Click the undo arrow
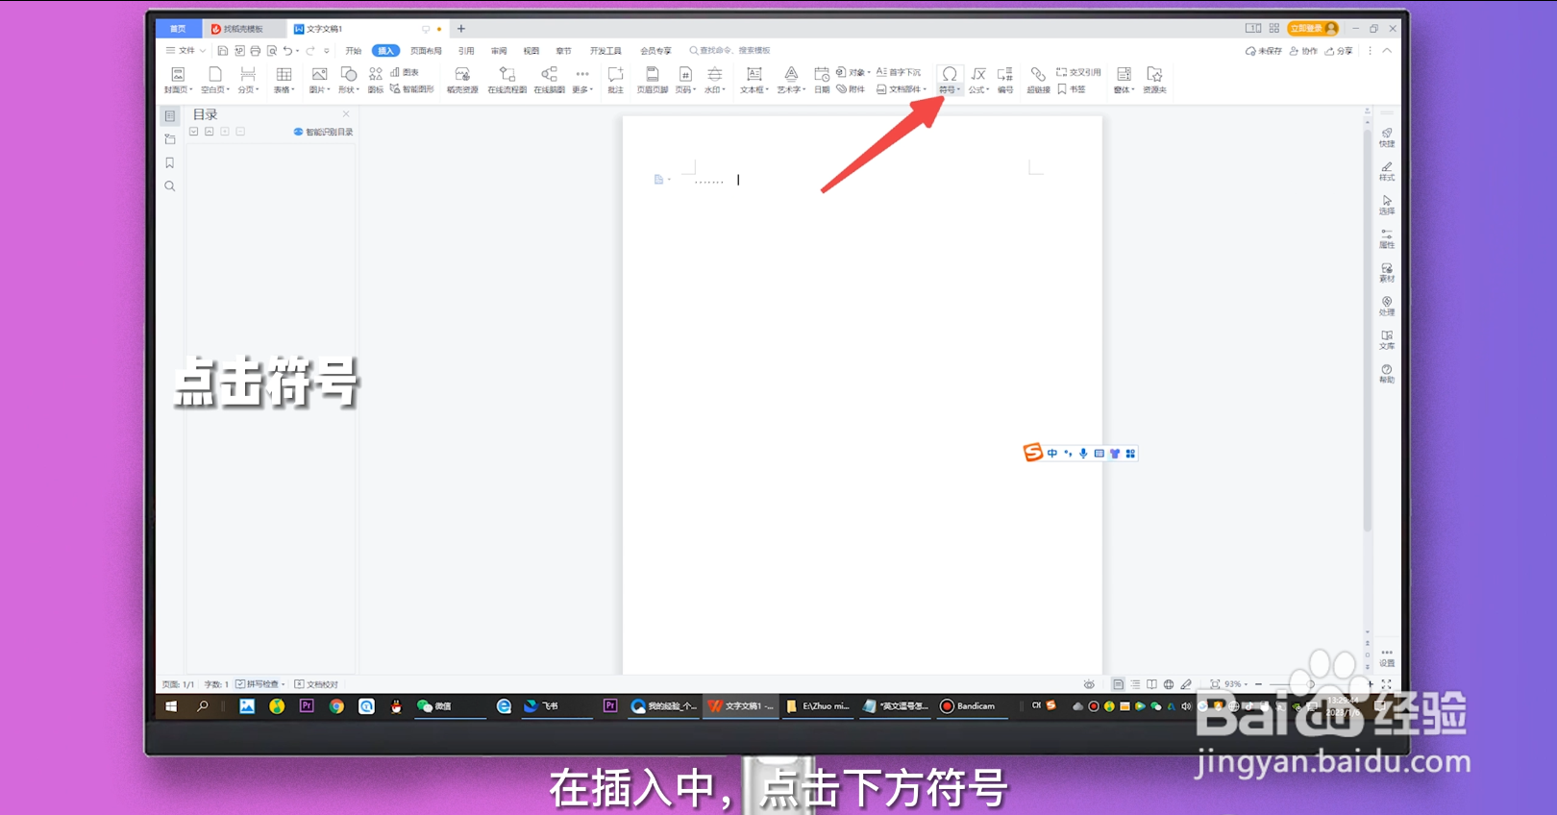1557x815 pixels. tap(287, 51)
